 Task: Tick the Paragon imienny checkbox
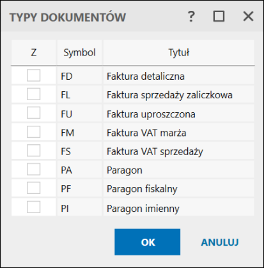click(x=34, y=207)
